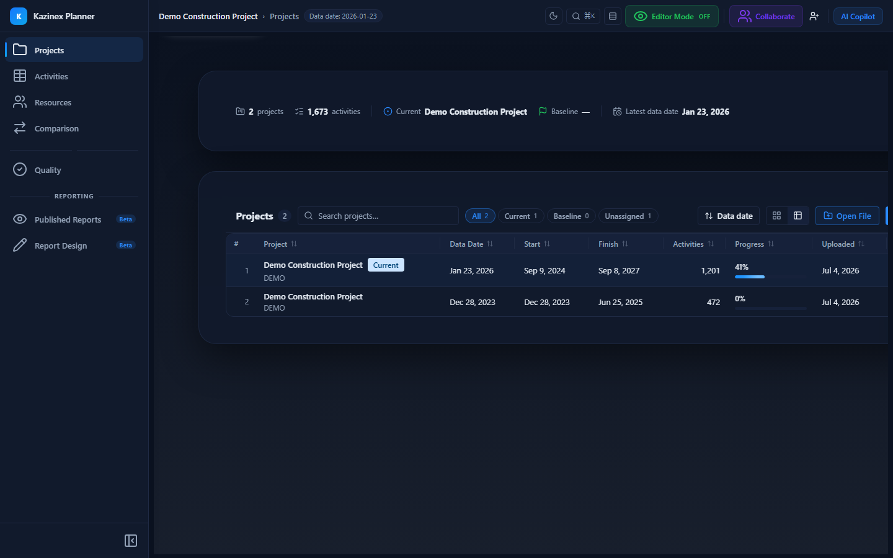Open command search ⌘K
Image resolution: width=893 pixels, height=558 pixels.
[583, 16]
